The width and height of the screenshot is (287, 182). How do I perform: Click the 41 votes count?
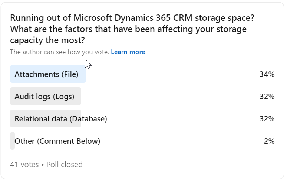[24, 165]
